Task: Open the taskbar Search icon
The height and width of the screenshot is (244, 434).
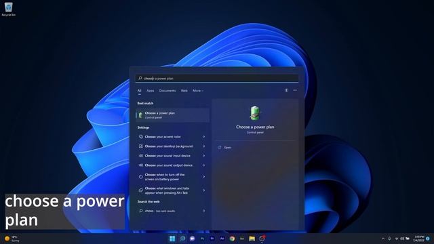Action: [x=182, y=239]
